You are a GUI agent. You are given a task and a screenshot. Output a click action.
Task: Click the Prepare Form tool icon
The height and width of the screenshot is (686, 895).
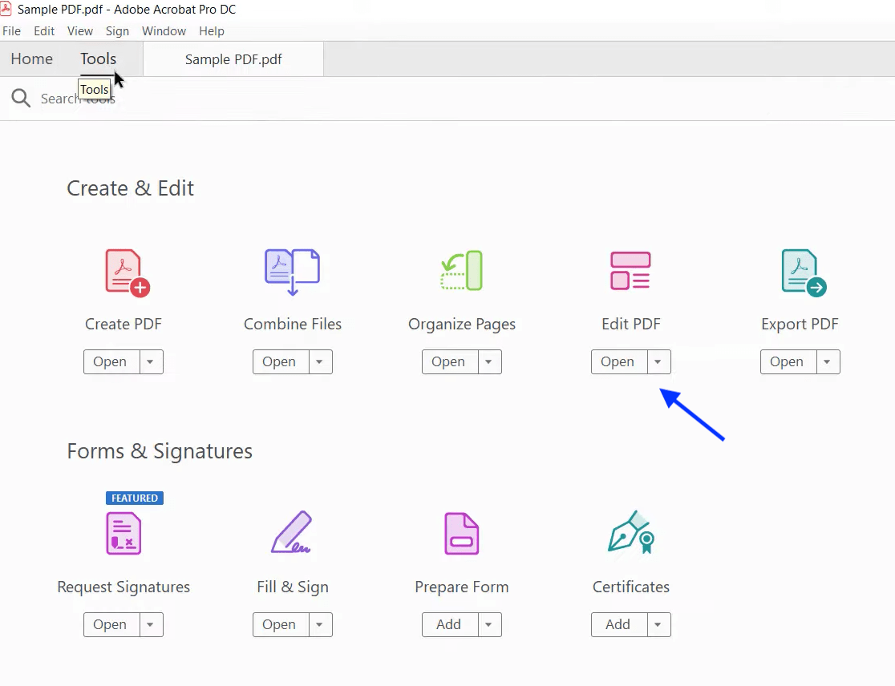pos(462,533)
